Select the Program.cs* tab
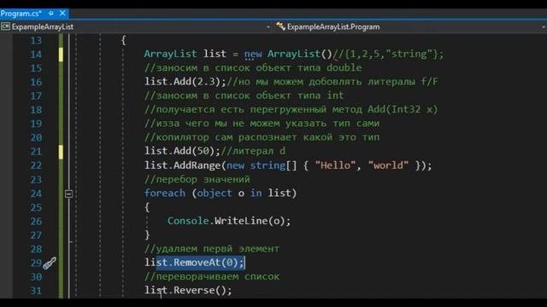 (21, 14)
